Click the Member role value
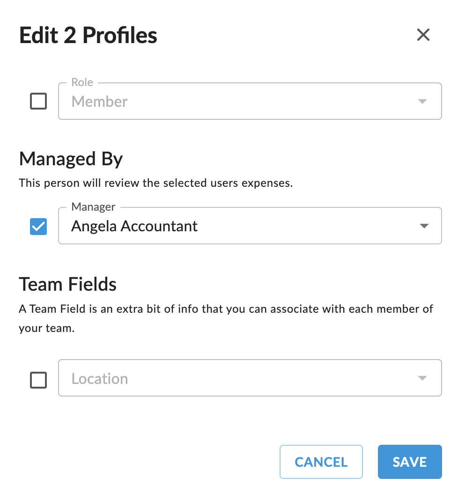 pos(99,102)
